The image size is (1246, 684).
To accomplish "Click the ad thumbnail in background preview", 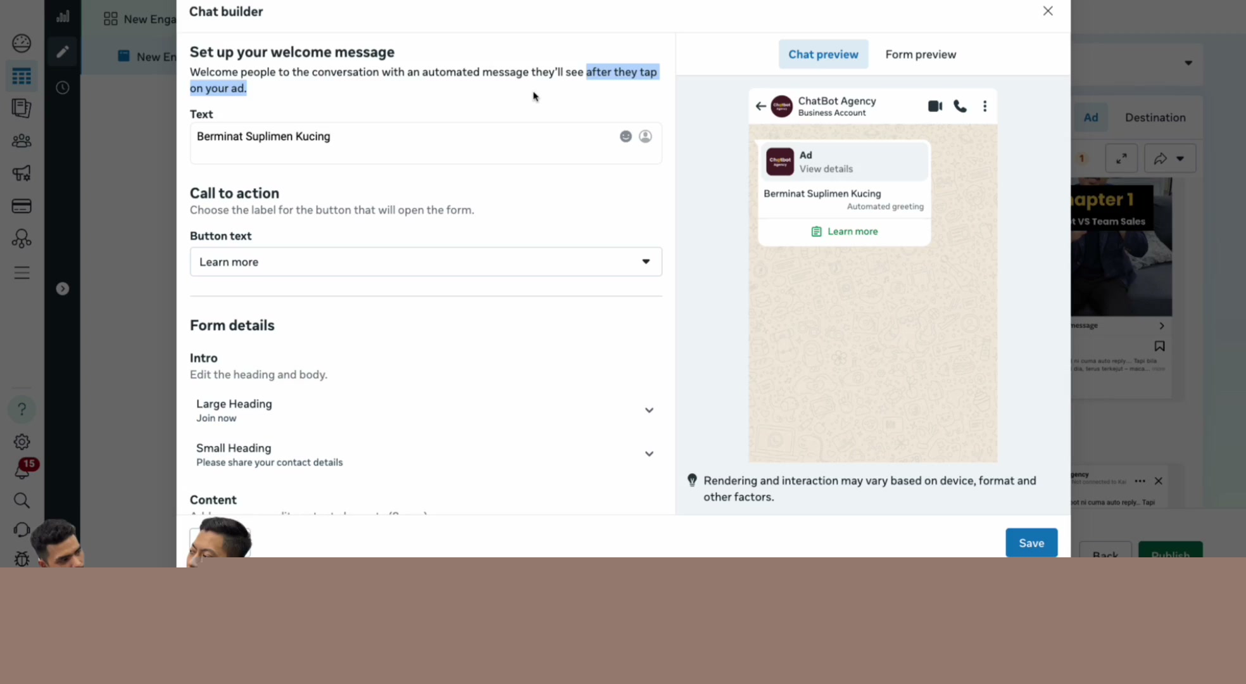I will tap(1121, 247).
